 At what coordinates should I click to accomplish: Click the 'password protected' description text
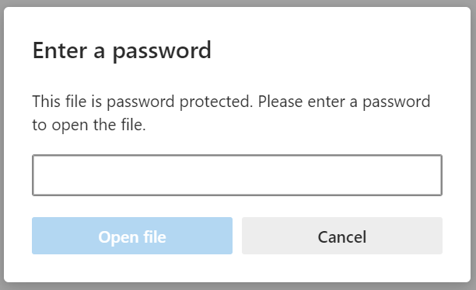[180, 102]
